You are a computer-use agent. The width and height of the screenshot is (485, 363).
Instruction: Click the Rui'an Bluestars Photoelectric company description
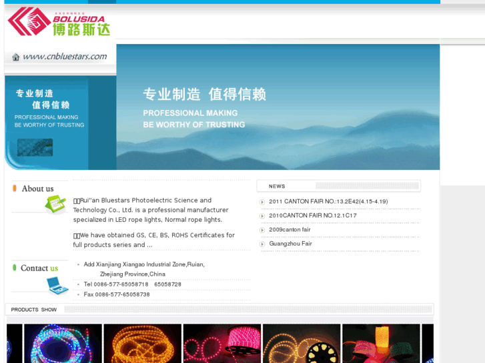(x=151, y=210)
